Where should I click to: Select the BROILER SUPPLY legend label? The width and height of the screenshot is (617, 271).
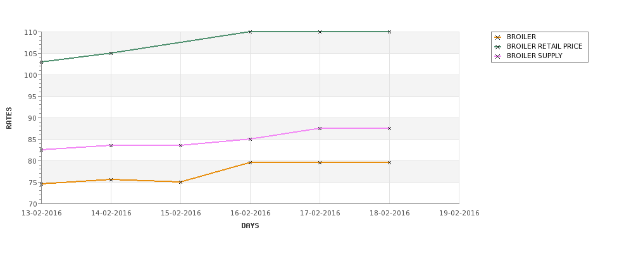[x=534, y=56]
